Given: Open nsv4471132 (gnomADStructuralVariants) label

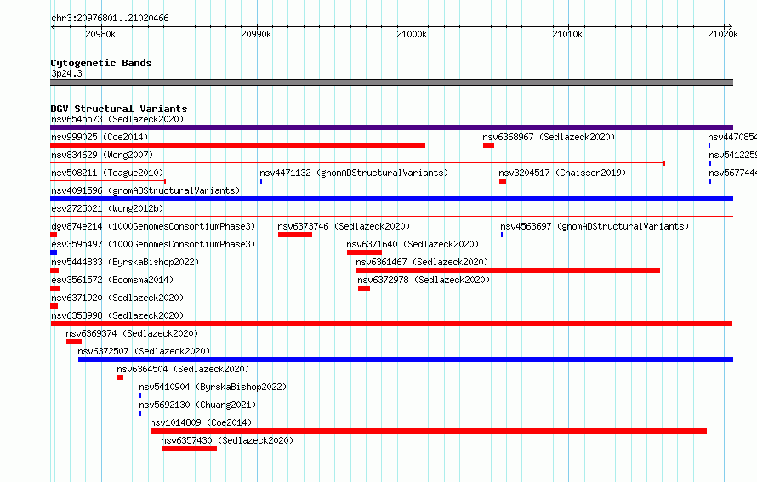Looking at the screenshot, I should coord(354,173).
